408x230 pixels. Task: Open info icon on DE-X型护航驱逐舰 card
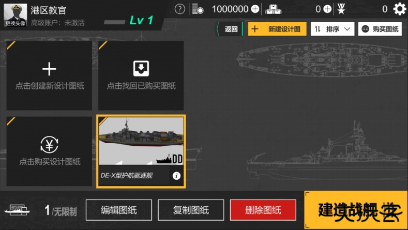[176, 176]
